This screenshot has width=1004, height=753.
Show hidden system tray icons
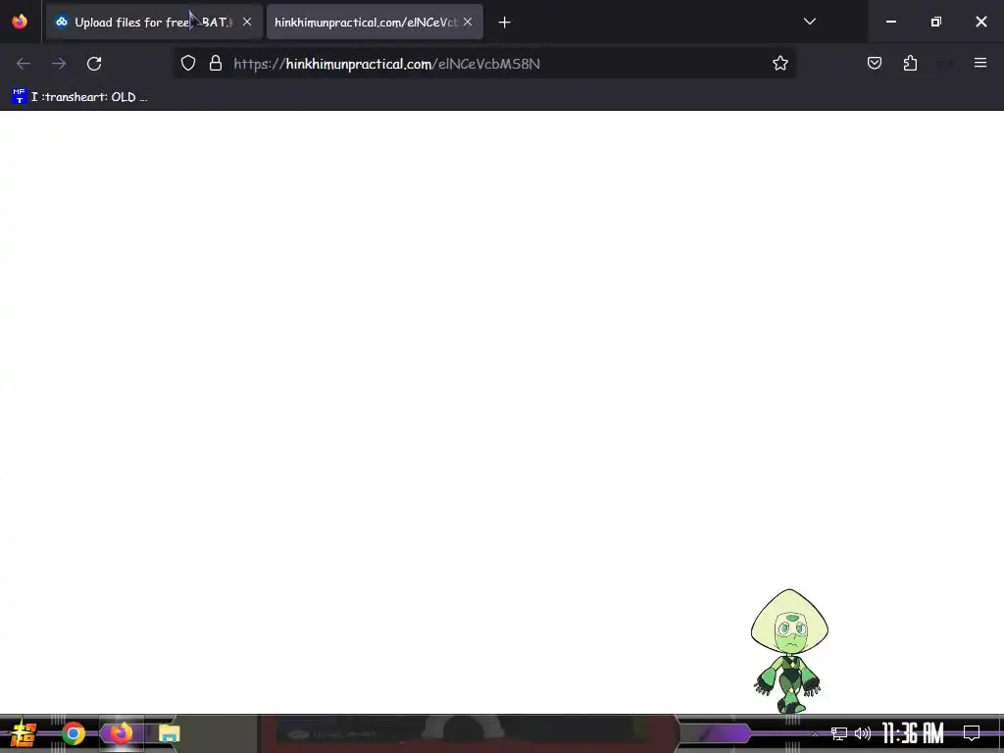point(815,733)
